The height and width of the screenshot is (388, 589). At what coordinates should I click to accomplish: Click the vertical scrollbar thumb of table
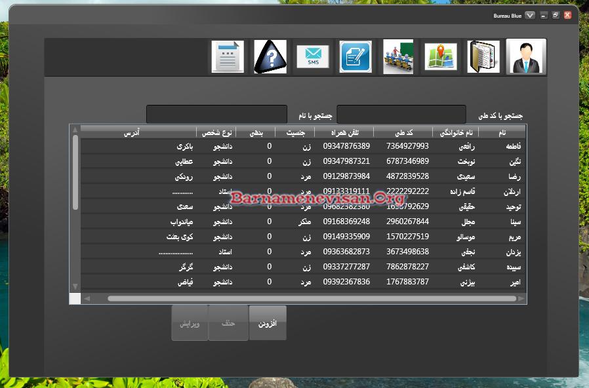pos(75,172)
